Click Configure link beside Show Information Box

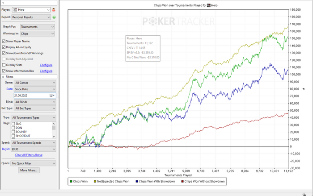[x=46, y=71]
